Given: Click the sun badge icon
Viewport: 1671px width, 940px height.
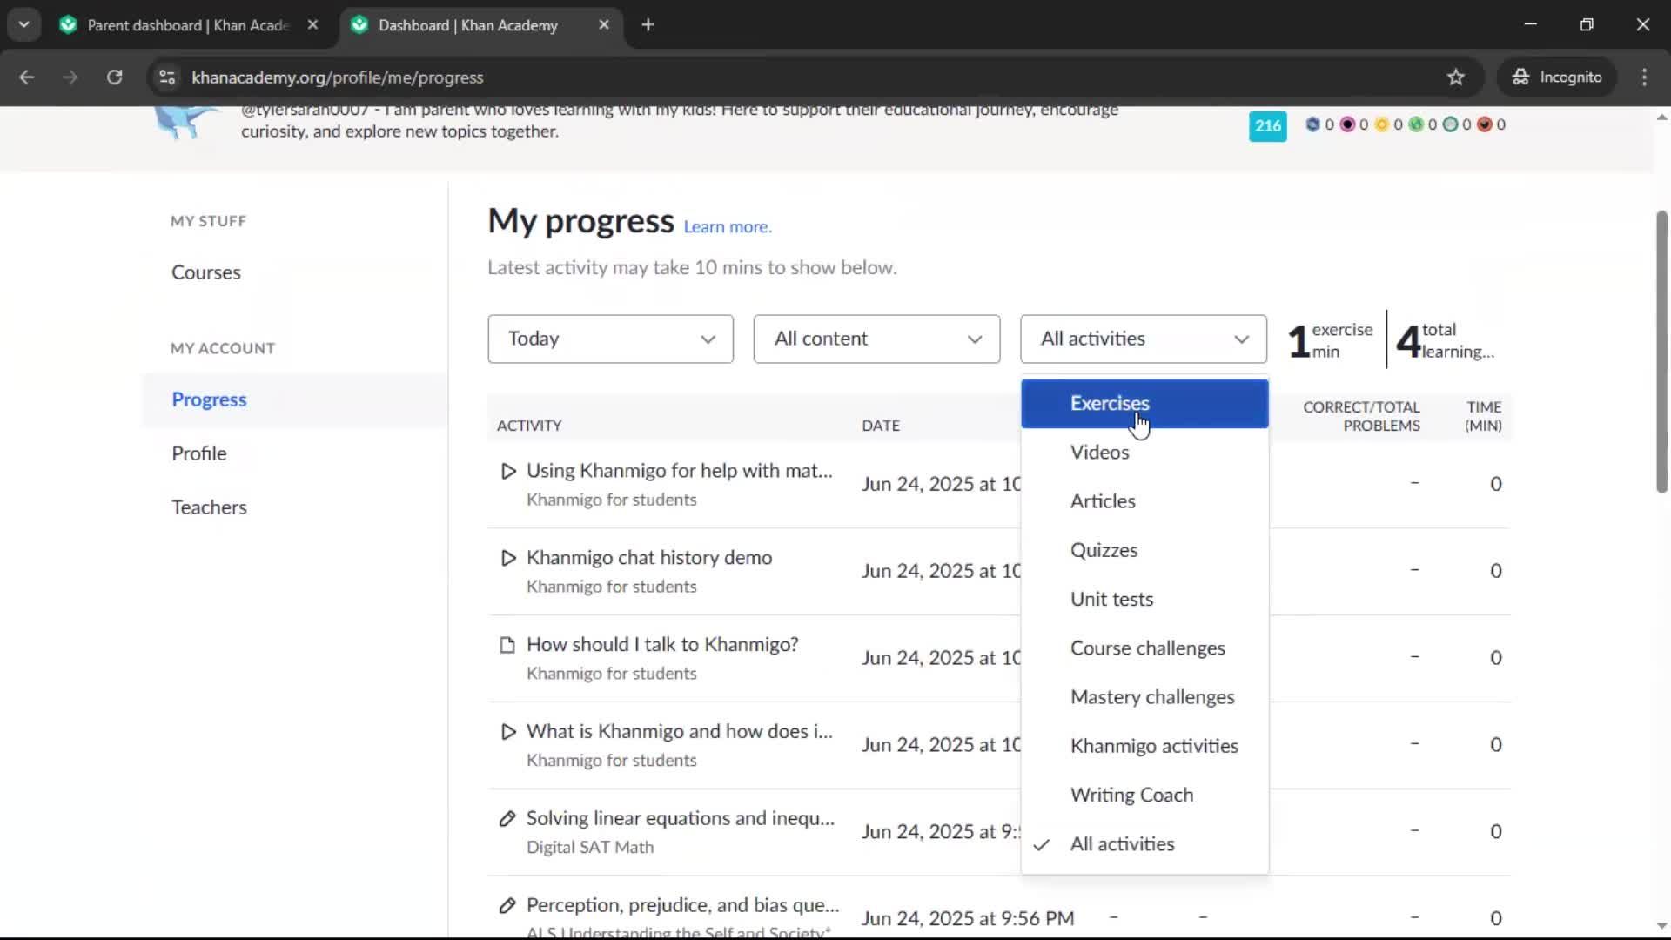Looking at the screenshot, I should point(1381,124).
